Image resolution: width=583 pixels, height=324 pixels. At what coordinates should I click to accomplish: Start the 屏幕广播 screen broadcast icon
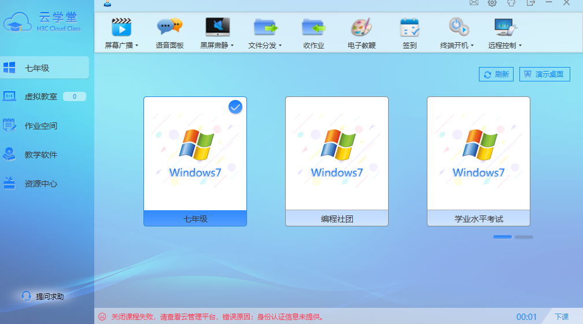pyautogui.click(x=121, y=27)
